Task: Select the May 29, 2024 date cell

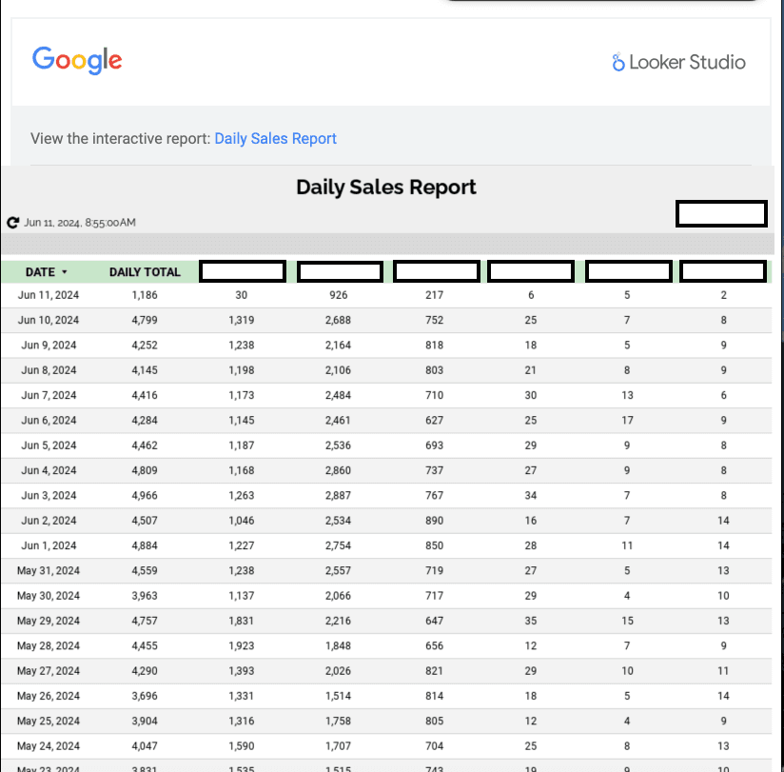Action: click(49, 621)
